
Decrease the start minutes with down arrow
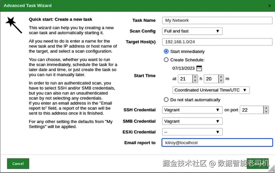(x=221, y=81)
